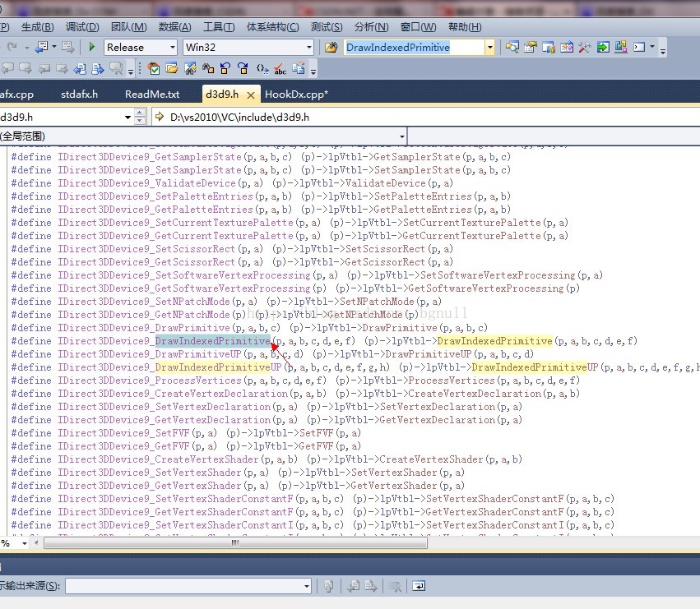Click the Find Symbol binoculars-square icon
Image resolution: width=700 pixels, height=609 pixels.
(208, 68)
